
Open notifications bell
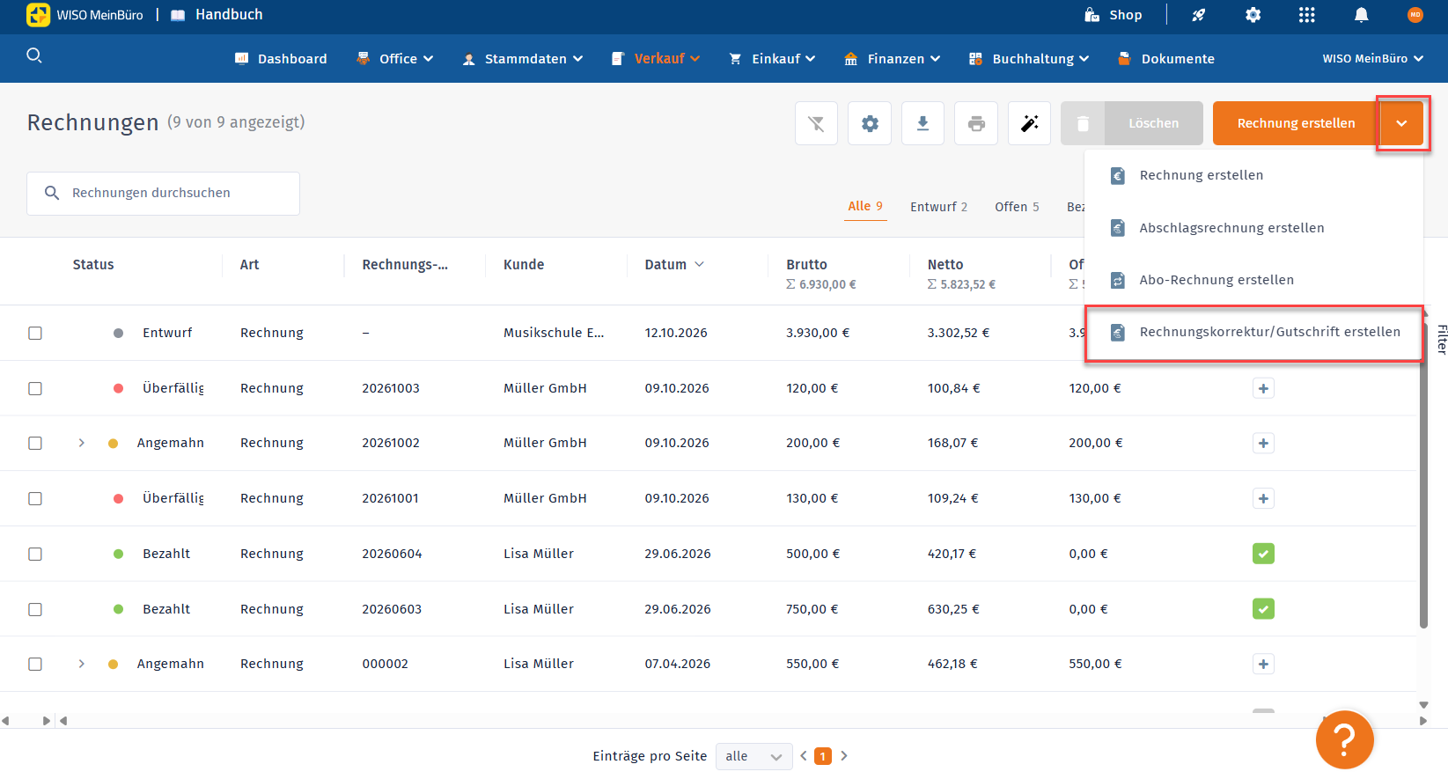pos(1361,15)
